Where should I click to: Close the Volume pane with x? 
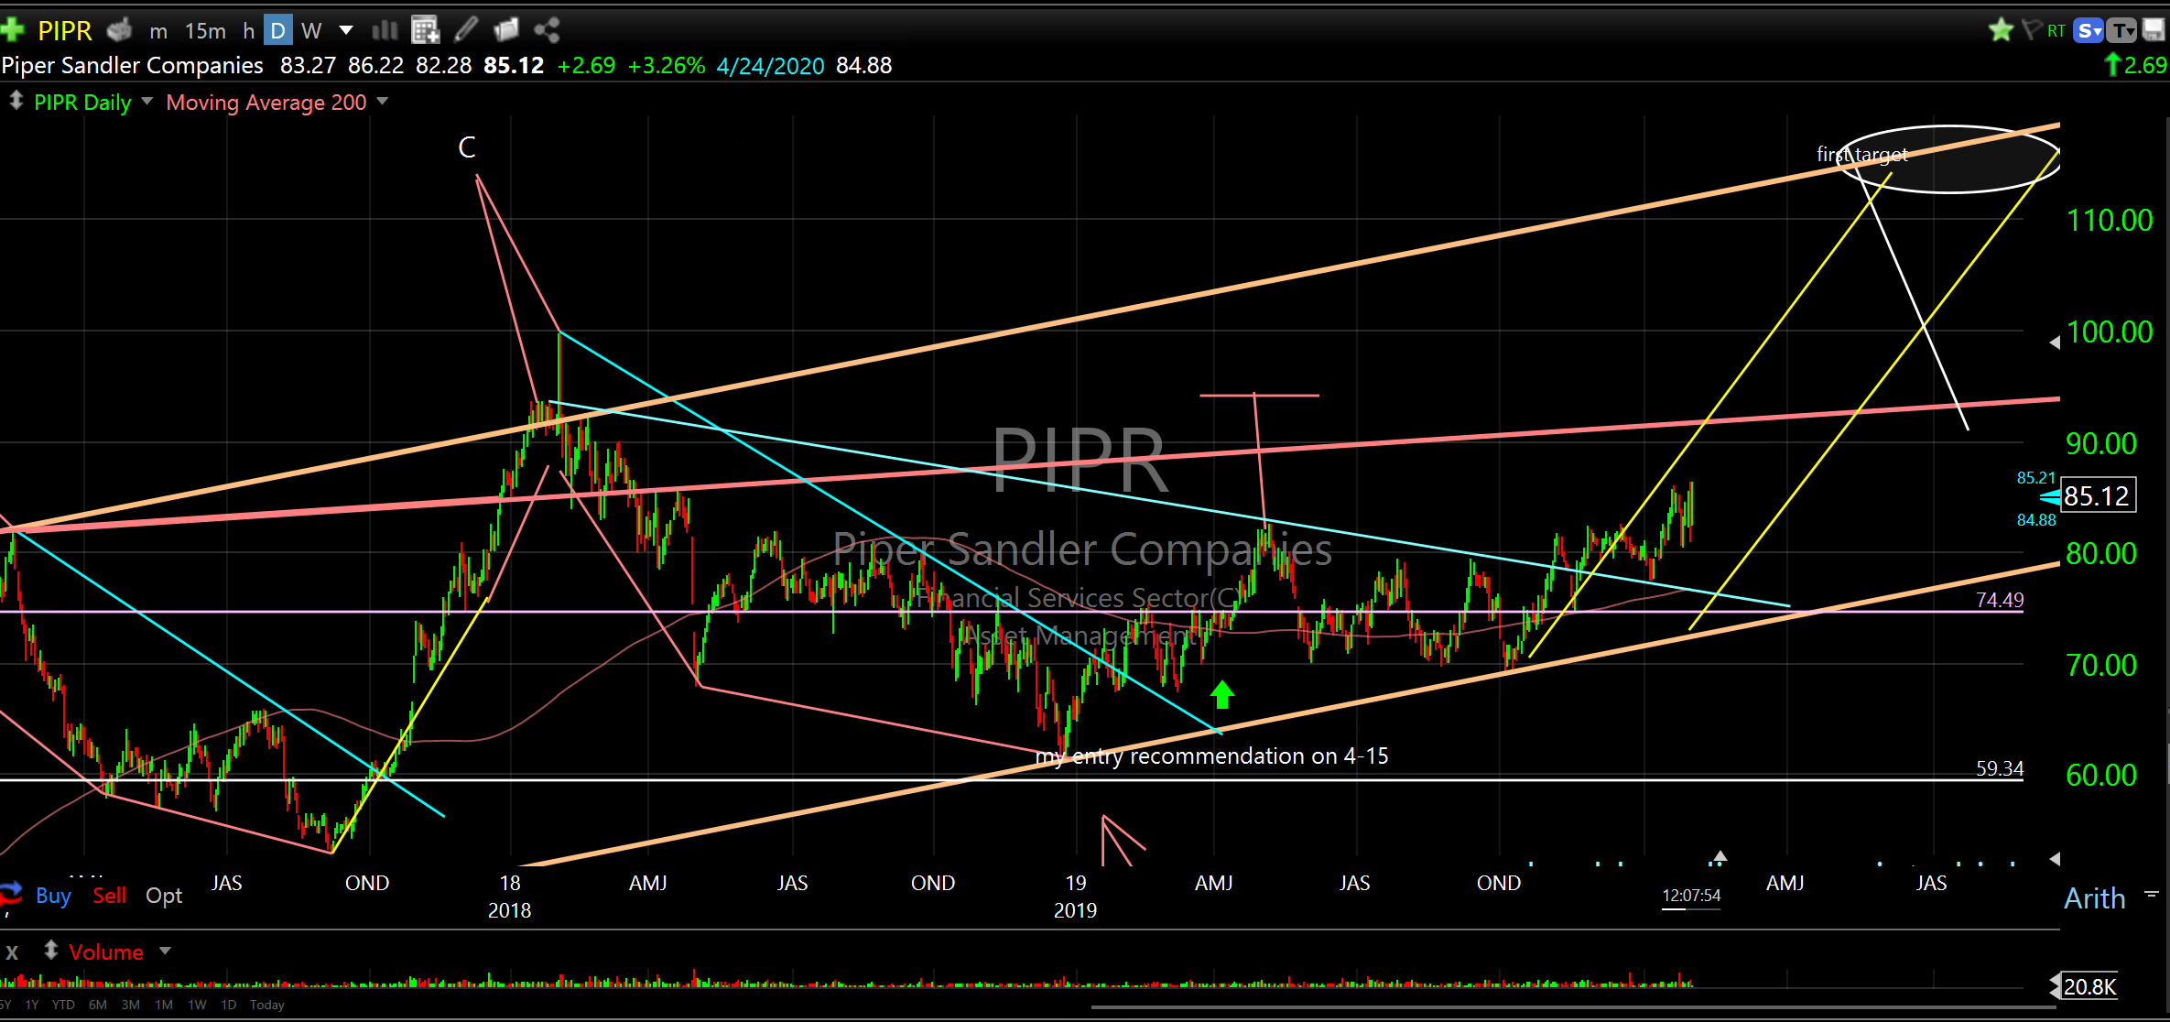point(12,951)
